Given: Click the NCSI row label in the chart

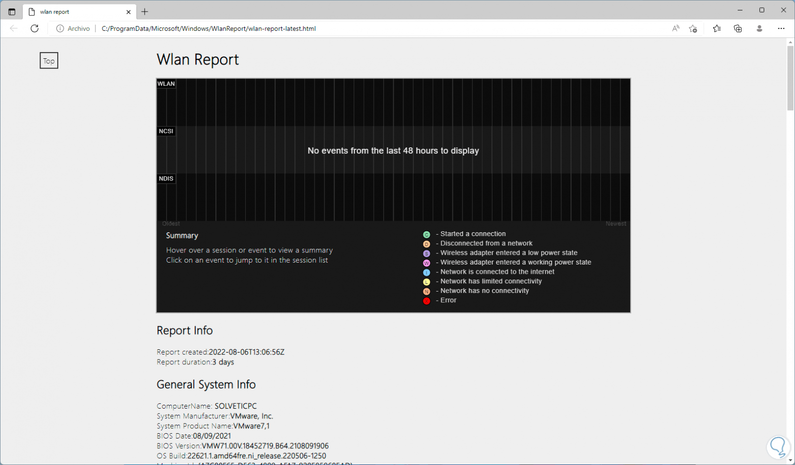Looking at the screenshot, I should (166, 131).
